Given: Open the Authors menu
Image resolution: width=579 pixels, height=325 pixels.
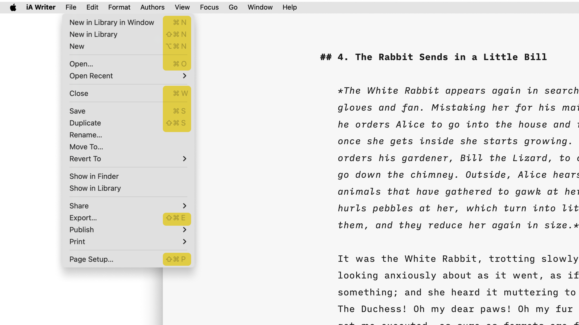Looking at the screenshot, I should pyautogui.click(x=152, y=7).
